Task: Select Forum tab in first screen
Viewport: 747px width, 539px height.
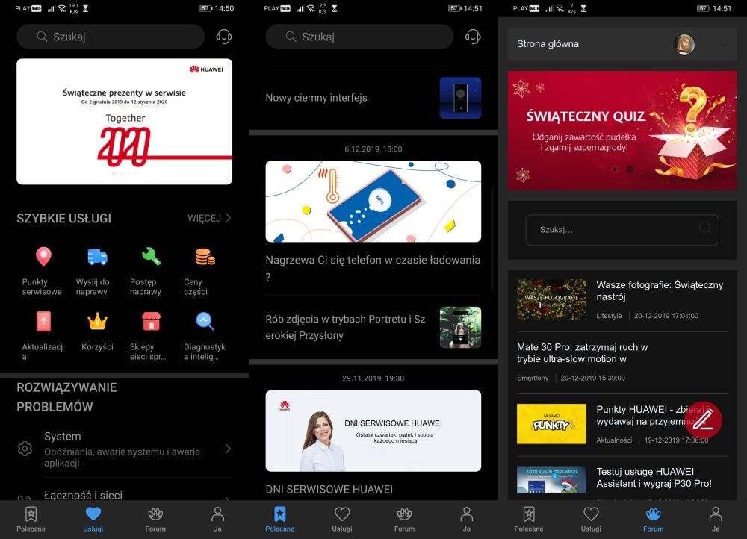Action: [x=155, y=520]
